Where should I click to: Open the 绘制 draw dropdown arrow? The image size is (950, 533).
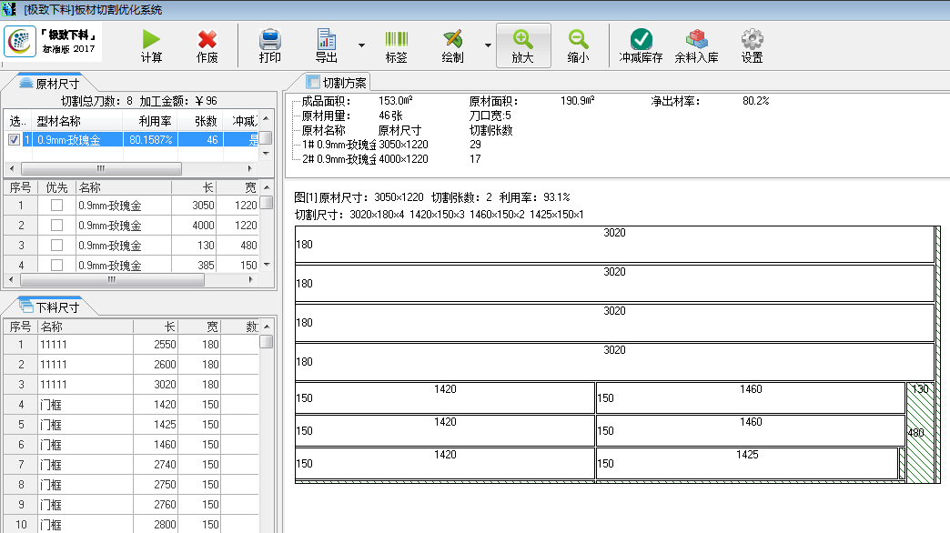point(488,45)
